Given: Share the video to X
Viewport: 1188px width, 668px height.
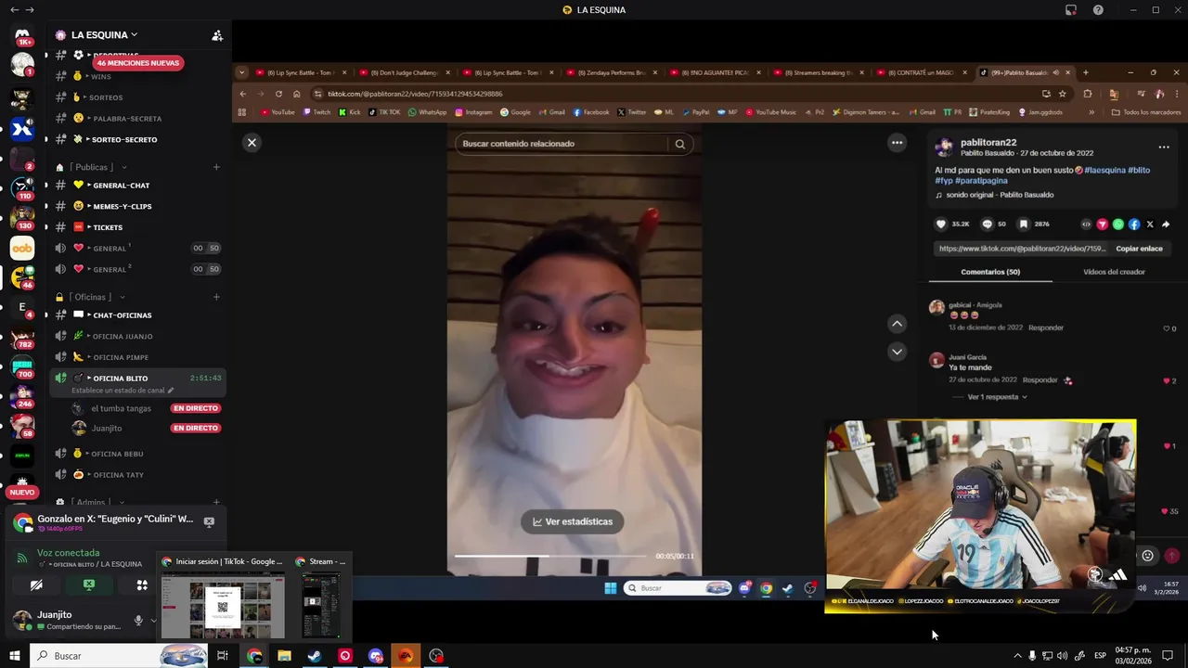Looking at the screenshot, I should pyautogui.click(x=1150, y=225).
